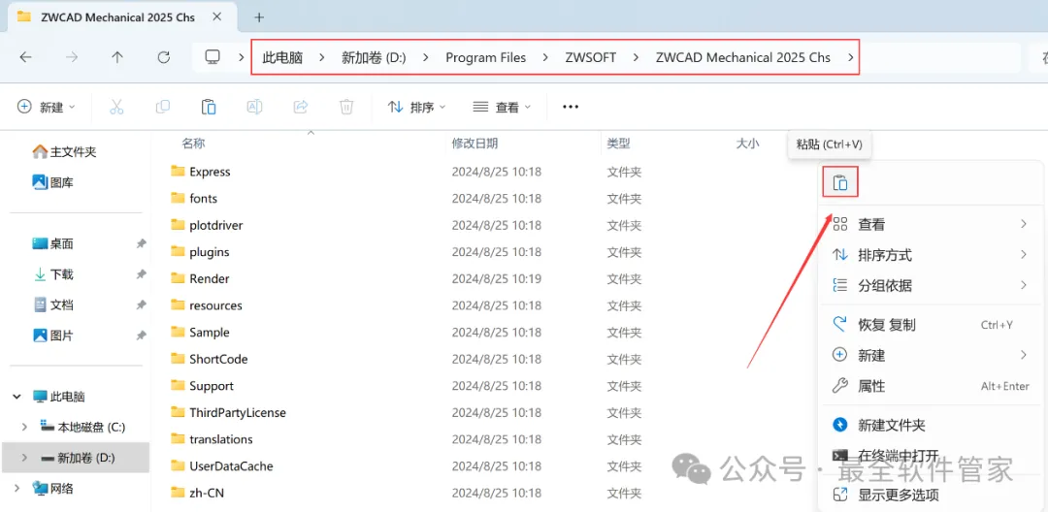Image resolution: width=1048 pixels, height=512 pixels.
Task: Select the Sample folder
Action: point(200,332)
